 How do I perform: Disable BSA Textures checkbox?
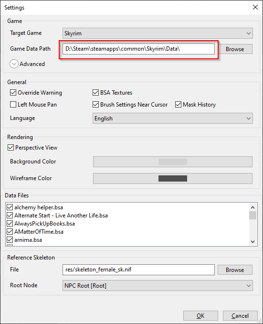(95, 93)
